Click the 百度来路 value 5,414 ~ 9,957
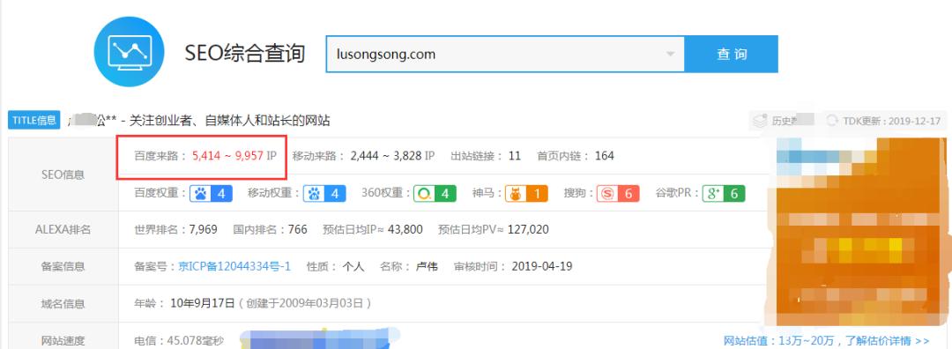This screenshot has height=349, width=952. (227, 156)
